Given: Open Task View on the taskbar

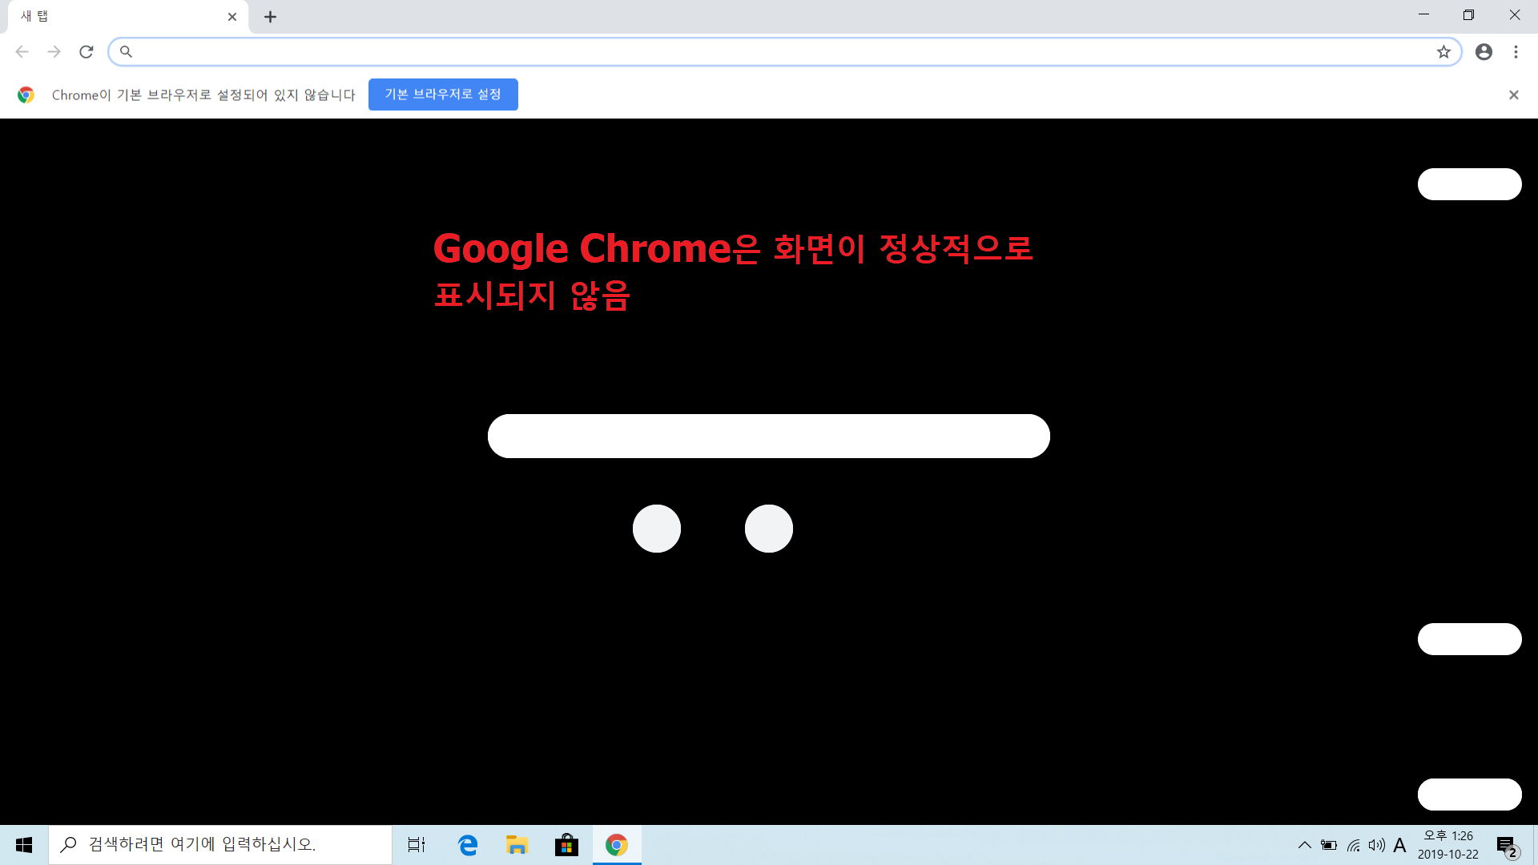Looking at the screenshot, I should click(417, 845).
